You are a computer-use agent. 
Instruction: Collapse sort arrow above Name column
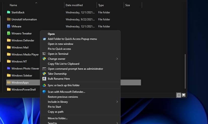point(36,3)
